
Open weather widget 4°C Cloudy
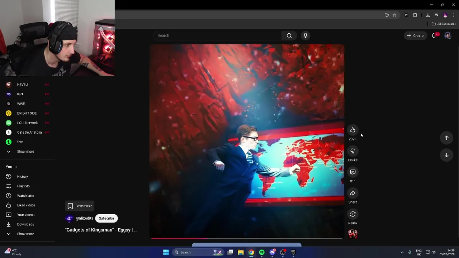[14, 252]
